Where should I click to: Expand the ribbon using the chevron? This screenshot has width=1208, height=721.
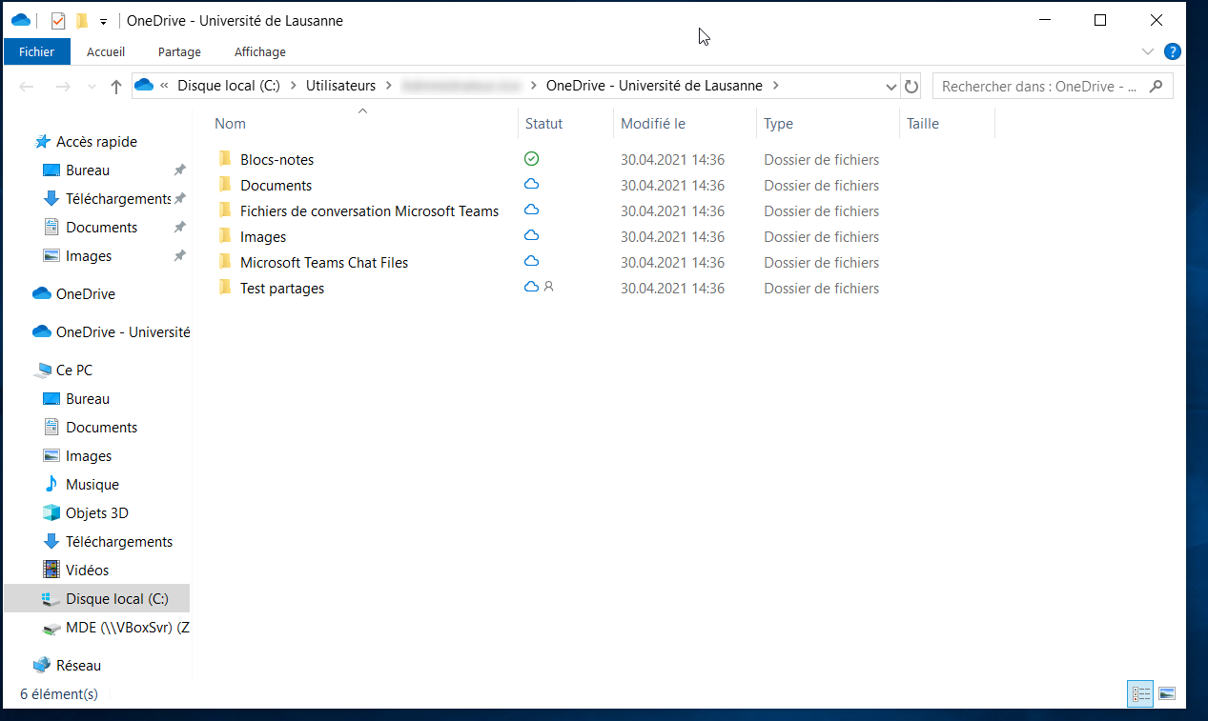pos(1147,51)
